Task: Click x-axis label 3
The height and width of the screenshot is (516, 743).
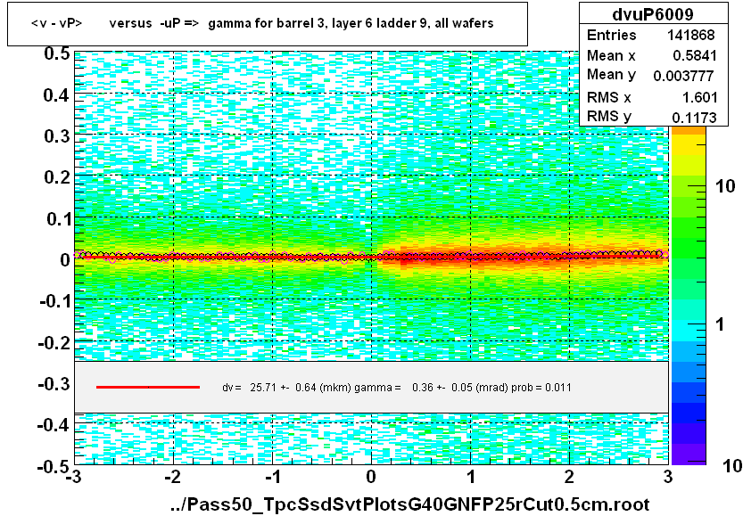Action: pos(668,477)
